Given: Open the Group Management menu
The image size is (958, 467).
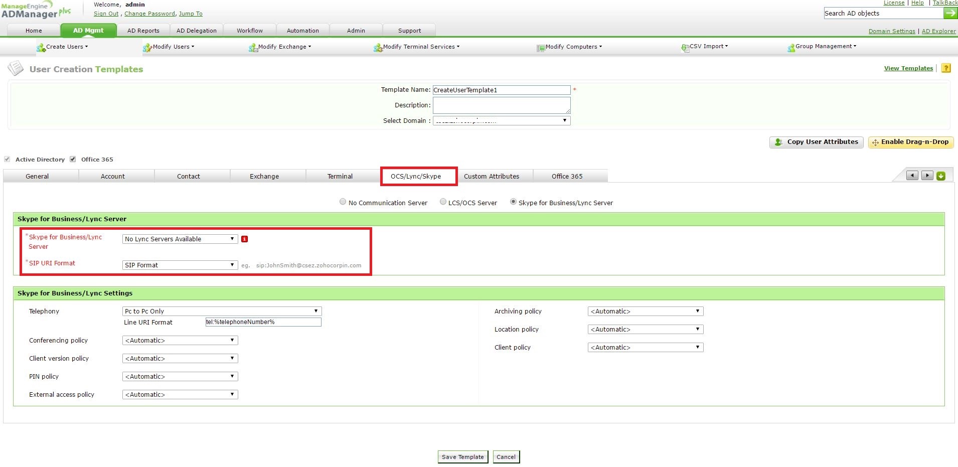Looking at the screenshot, I should pyautogui.click(x=822, y=47).
